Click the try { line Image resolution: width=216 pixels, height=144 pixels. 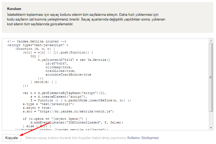(x=35, y=56)
